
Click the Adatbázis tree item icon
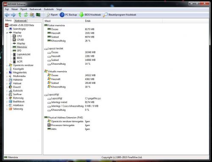(11, 105)
